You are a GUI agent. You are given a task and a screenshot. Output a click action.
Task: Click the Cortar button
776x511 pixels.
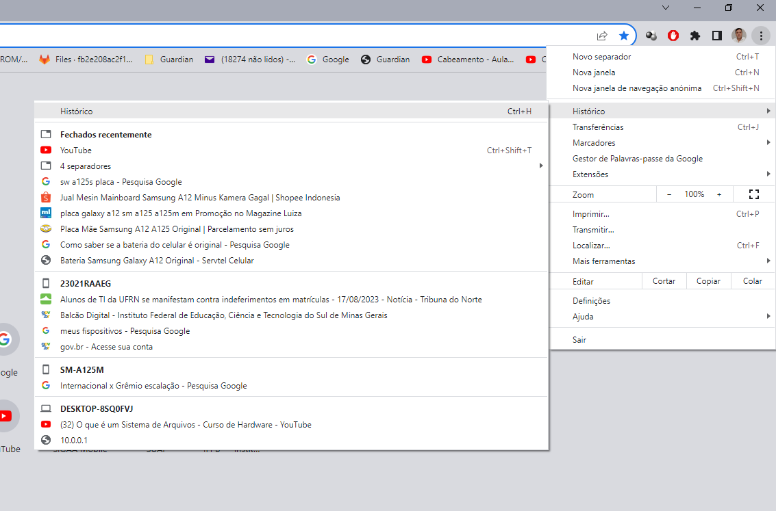click(664, 281)
